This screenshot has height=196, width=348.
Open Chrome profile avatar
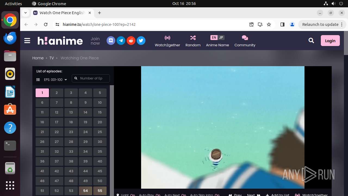[292, 24]
